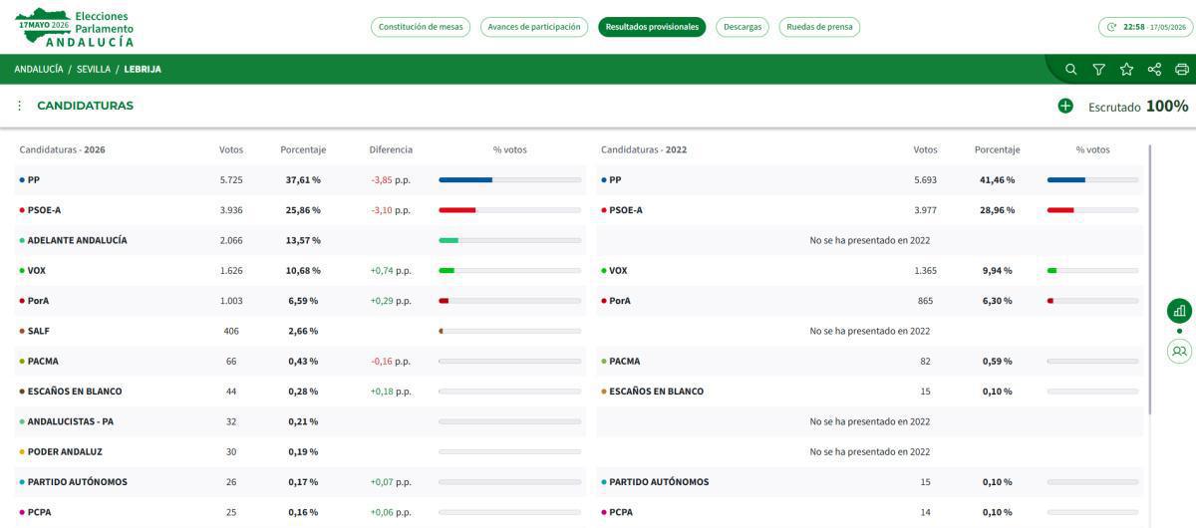This screenshot has width=1196, height=528.
Task: Click the +0,18 p.p. difference value
Action: 391,392
